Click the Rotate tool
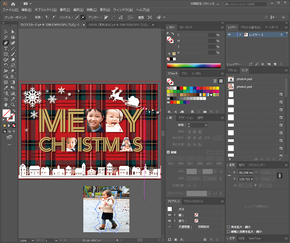The height and width of the screenshot is (243, 290). pyautogui.click(x=6, y=65)
